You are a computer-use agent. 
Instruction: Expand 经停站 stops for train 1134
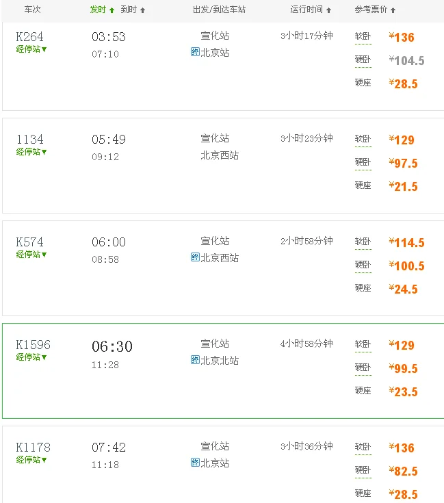[32, 152]
